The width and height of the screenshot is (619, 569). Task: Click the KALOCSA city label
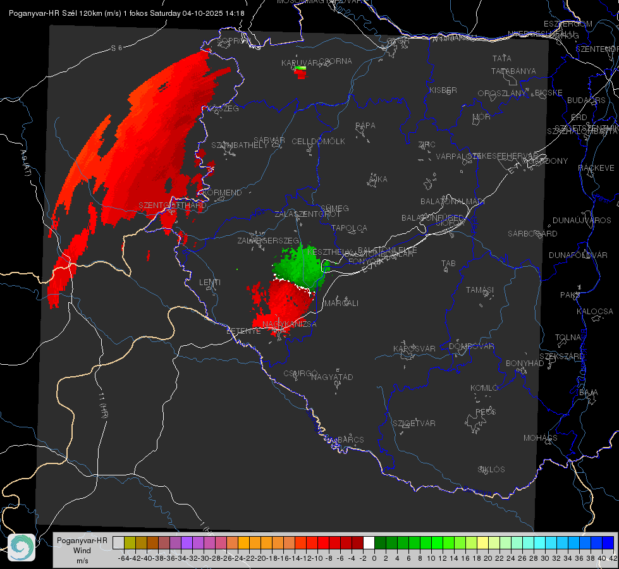595,312
